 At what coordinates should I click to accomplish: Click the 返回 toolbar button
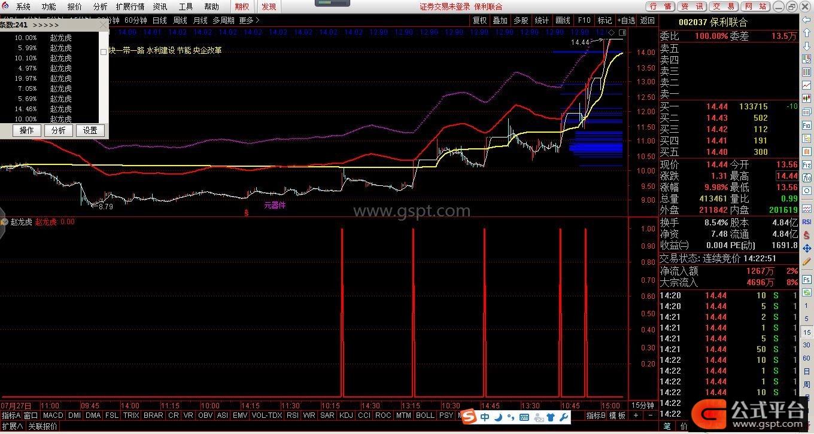click(x=648, y=20)
